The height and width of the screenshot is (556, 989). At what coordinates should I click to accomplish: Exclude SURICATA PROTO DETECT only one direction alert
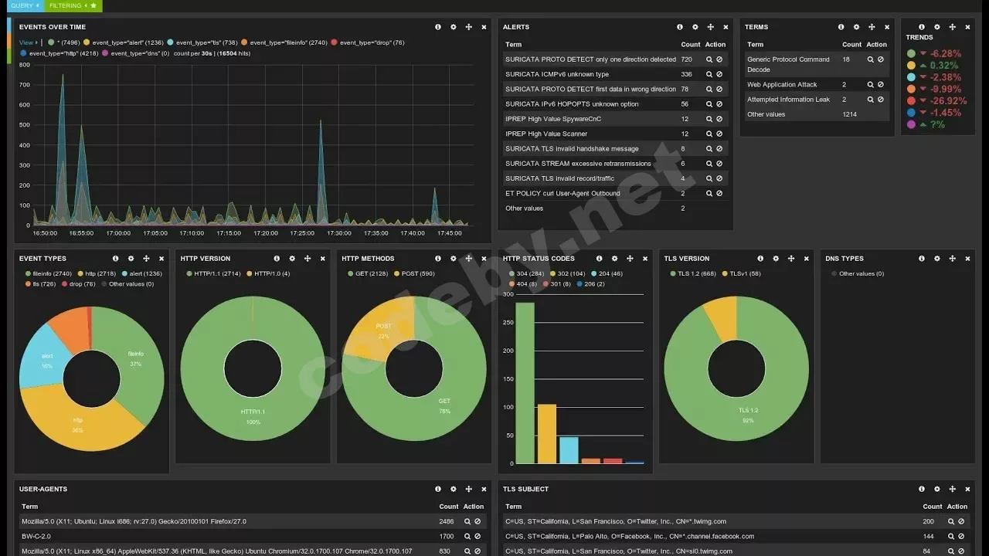click(719, 59)
